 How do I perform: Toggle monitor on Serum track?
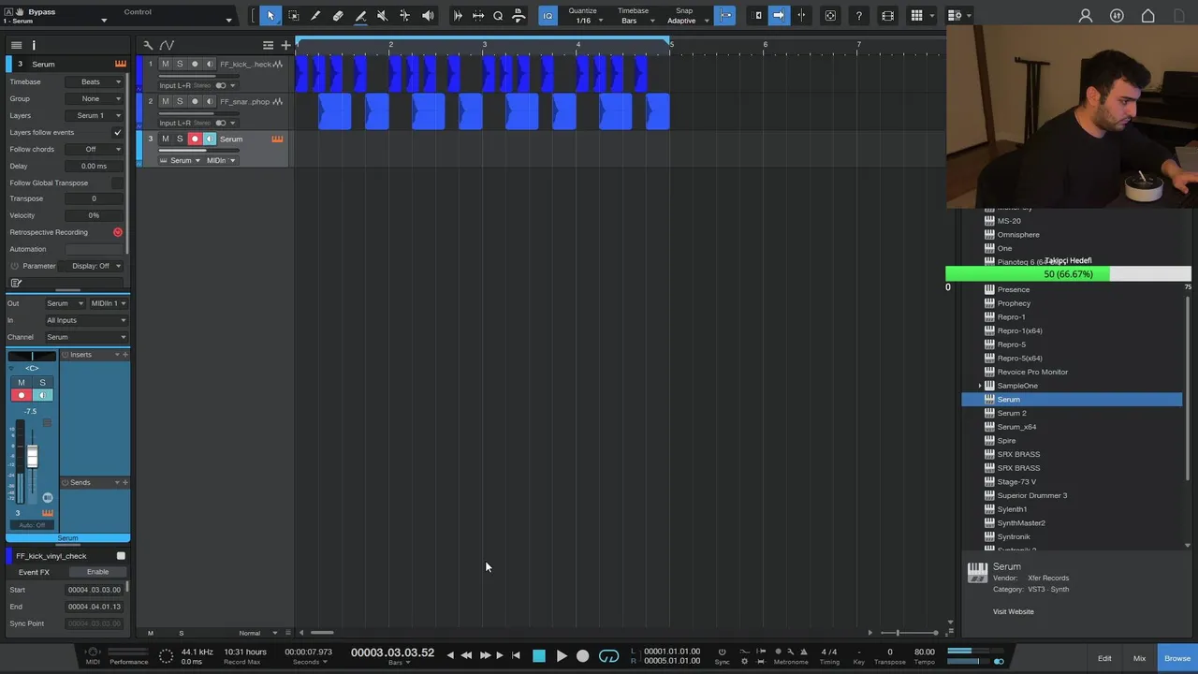[x=210, y=139]
